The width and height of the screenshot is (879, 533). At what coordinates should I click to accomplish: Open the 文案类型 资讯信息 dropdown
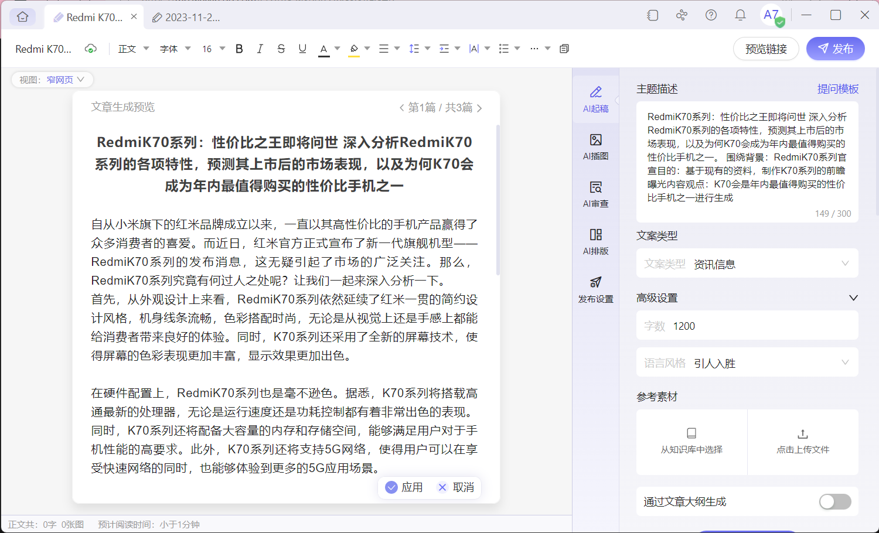[747, 263]
